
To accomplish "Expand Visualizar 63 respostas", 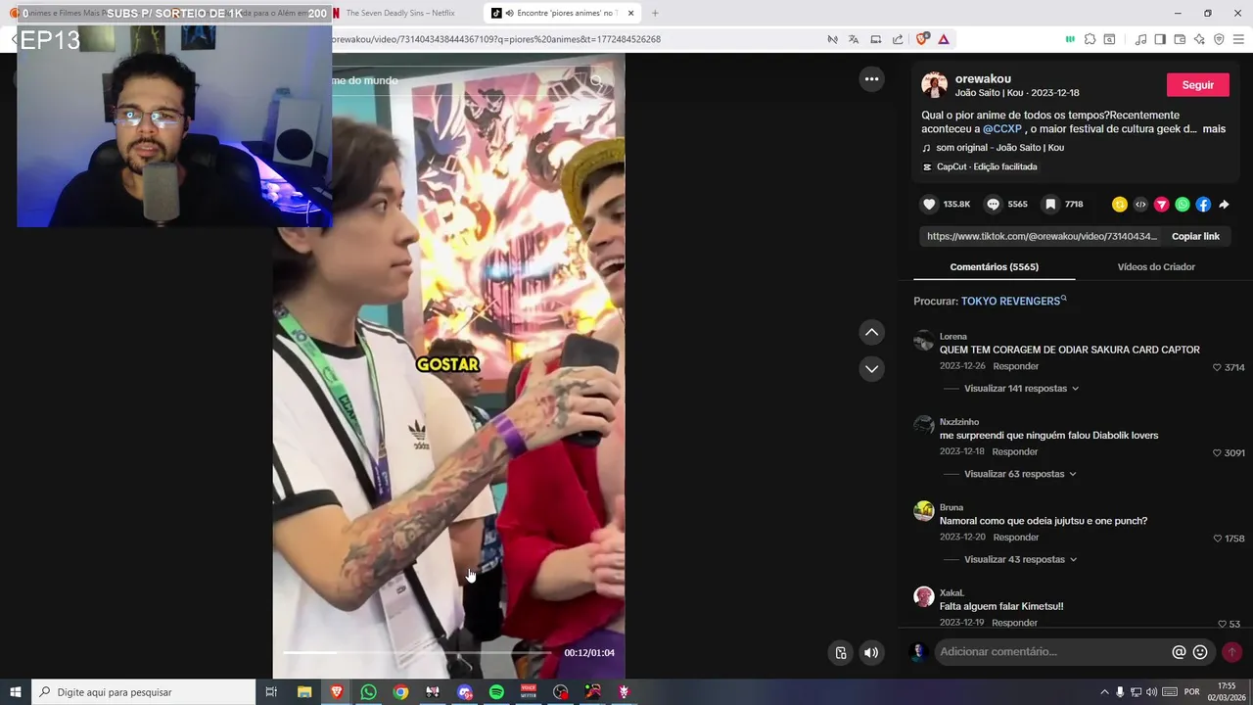I will coord(1020,474).
